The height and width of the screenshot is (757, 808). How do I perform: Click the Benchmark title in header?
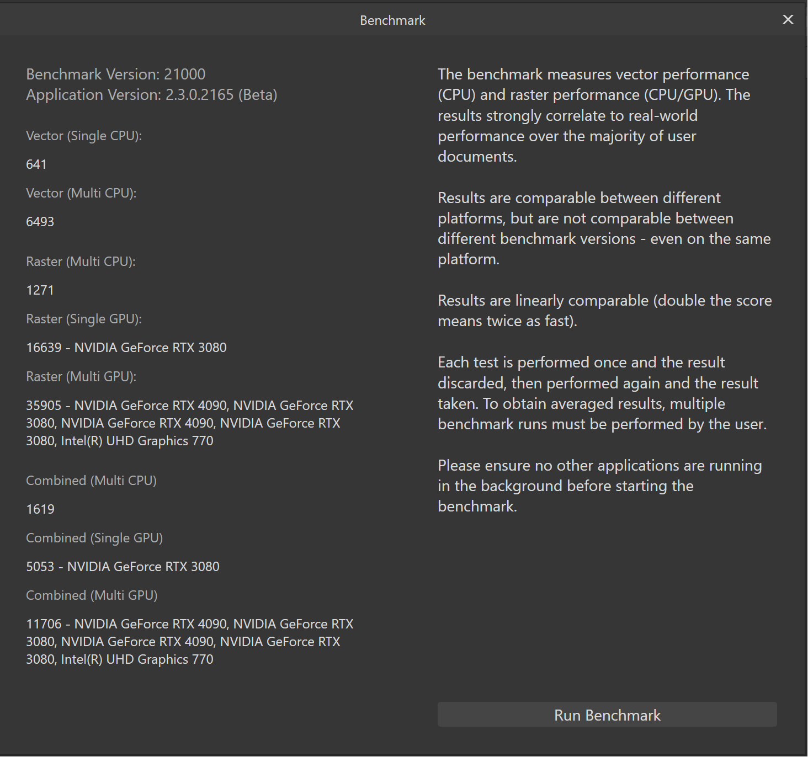point(392,20)
